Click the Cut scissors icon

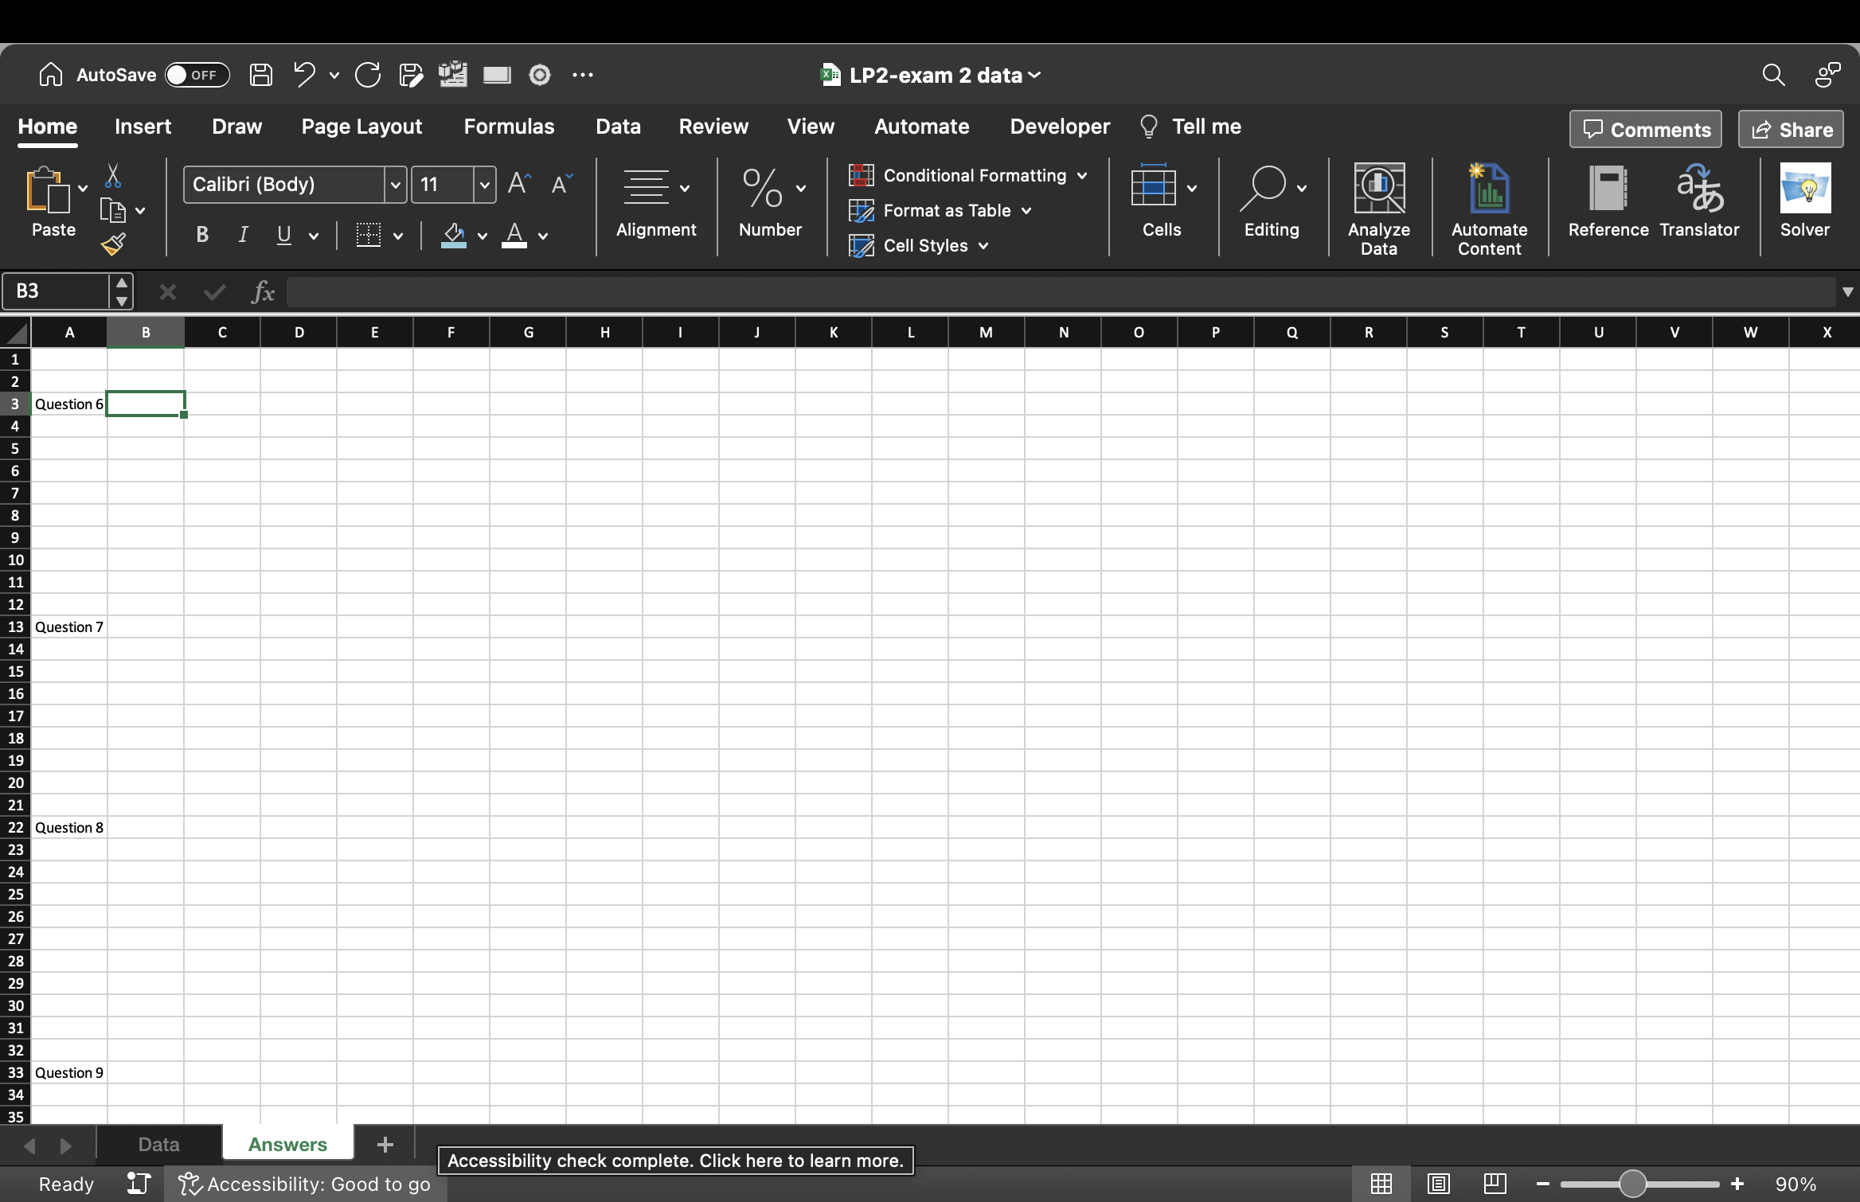[x=112, y=176]
